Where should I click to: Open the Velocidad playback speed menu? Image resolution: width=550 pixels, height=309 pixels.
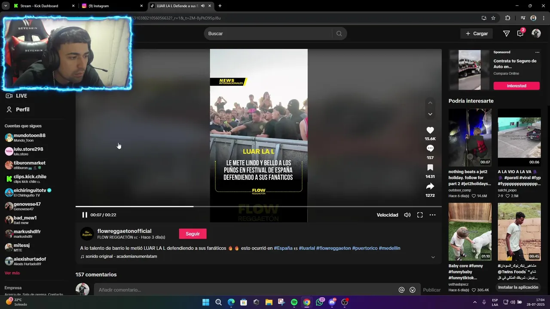[388, 215]
